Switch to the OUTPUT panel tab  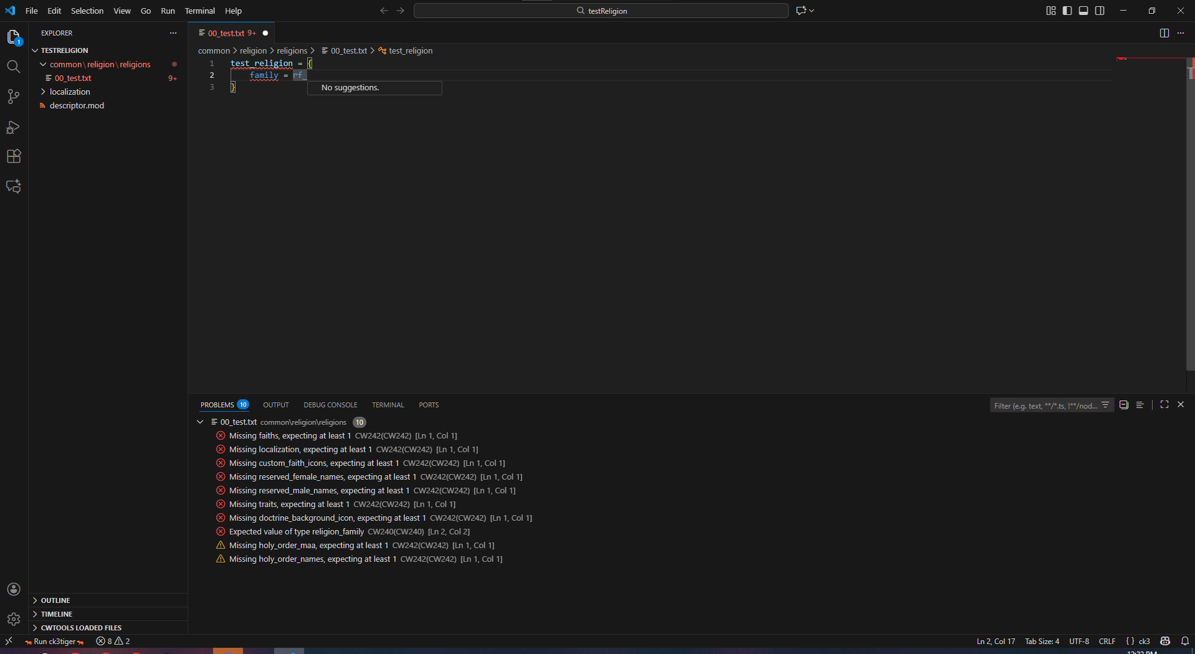[x=276, y=405]
